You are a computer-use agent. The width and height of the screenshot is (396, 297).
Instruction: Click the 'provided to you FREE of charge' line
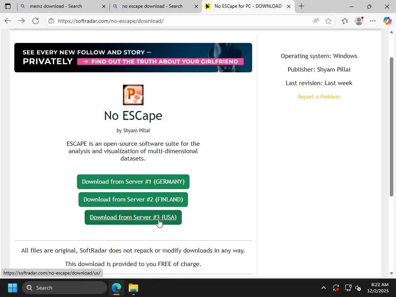133,264
